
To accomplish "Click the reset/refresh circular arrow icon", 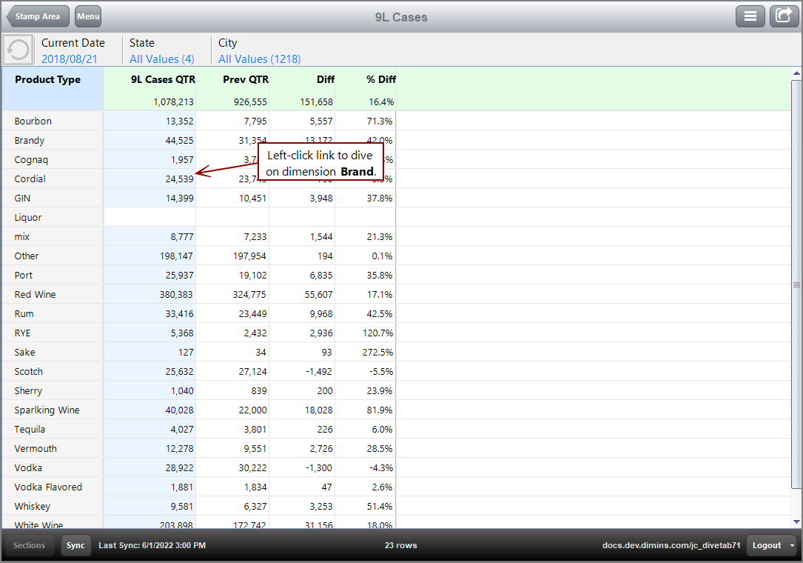I will pyautogui.click(x=18, y=50).
